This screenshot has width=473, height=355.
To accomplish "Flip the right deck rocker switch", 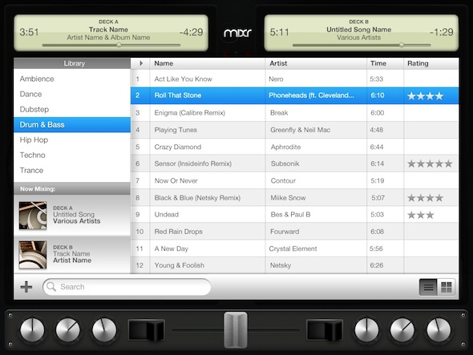I will pos(325,330).
